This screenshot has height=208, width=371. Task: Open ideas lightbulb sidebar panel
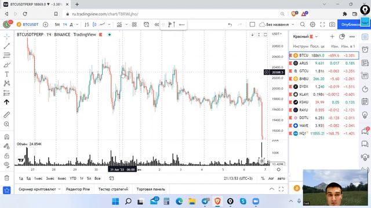click(365, 115)
